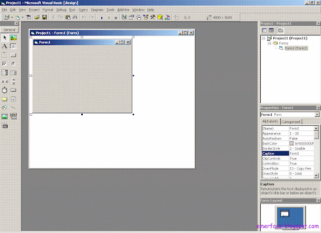Click the form thumbnail in Form Layout
The height and width of the screenshot is (233, 321).
click(285, 213)
